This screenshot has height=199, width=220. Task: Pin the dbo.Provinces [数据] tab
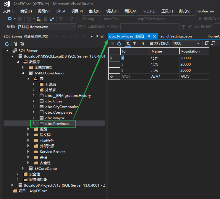click(149, 36)
